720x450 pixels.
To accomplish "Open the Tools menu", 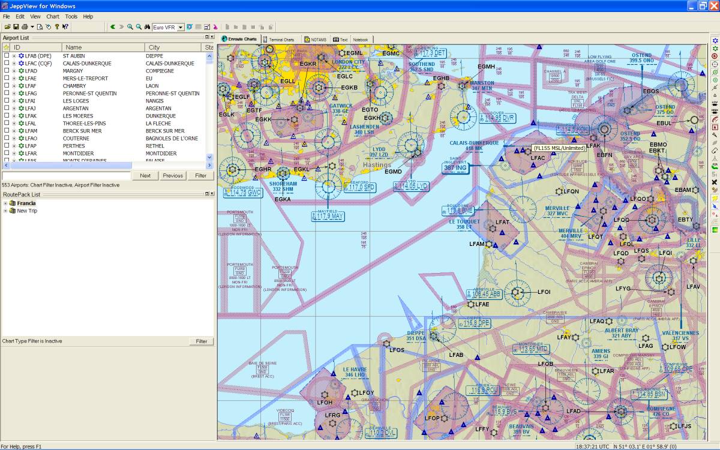I will coord(71,16).
